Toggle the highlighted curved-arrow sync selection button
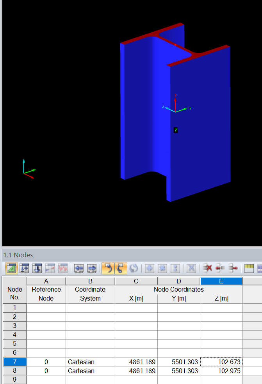 coord(108,268)
